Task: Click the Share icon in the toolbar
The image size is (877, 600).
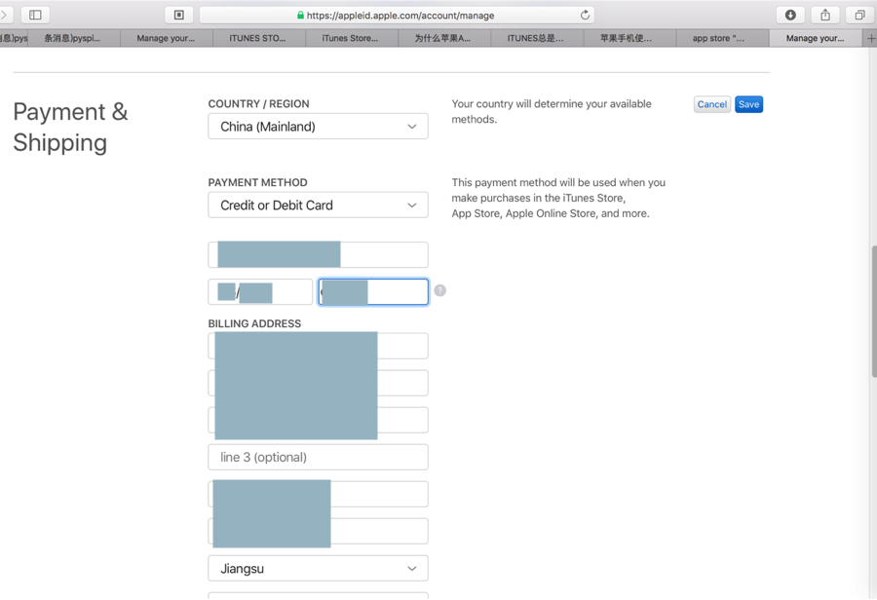Action: tap(825, 15)
